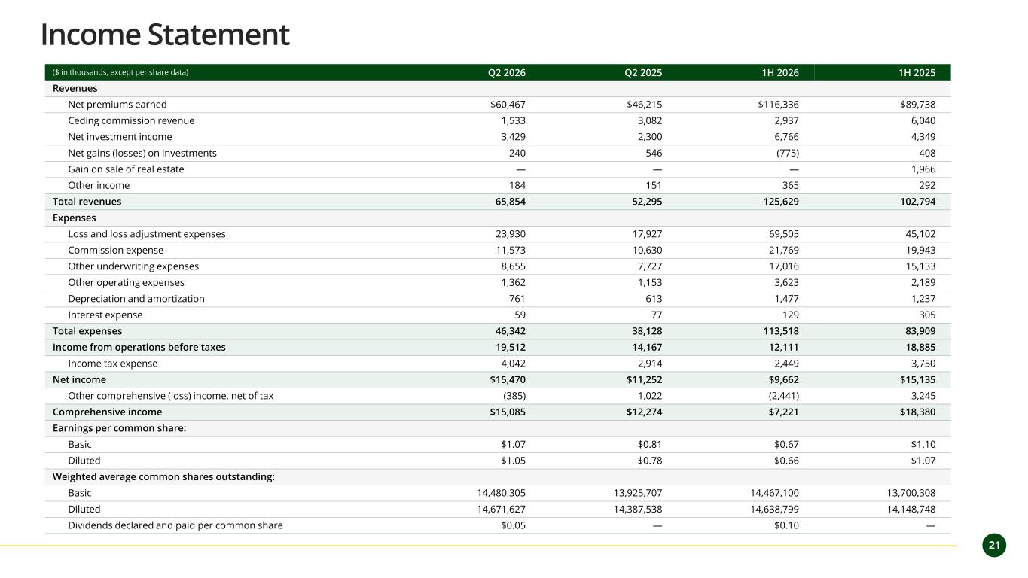Select Gain on sale of real estate label
1028x578 pixels.
(126, 169)
